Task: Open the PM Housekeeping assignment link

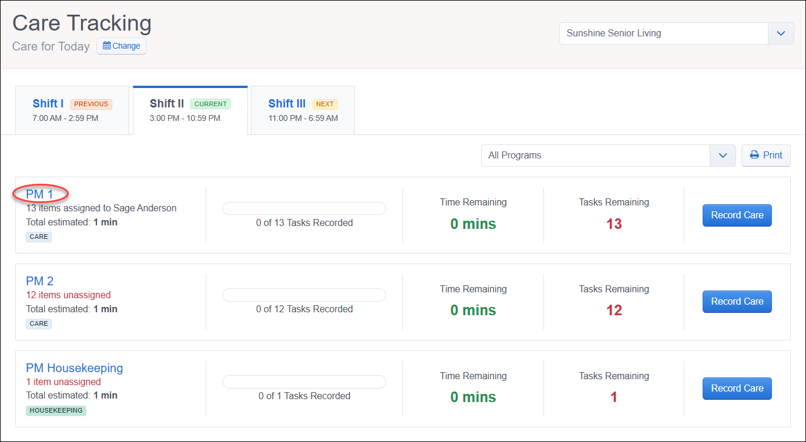Action: tap(75, 368)
